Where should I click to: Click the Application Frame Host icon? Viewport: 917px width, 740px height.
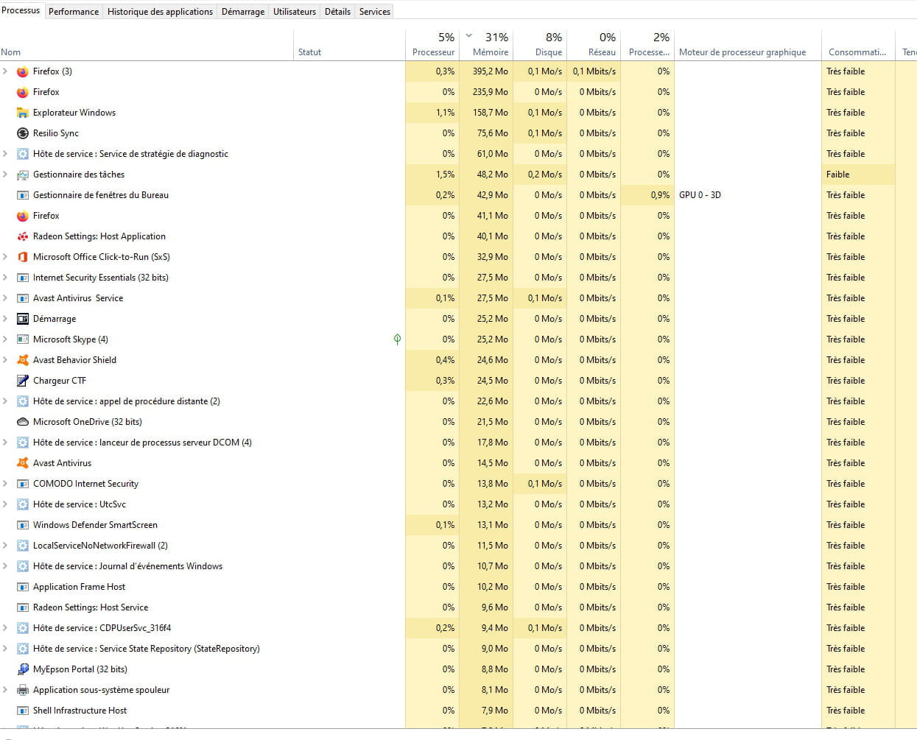pyautogui.click(x=23, y=587)
